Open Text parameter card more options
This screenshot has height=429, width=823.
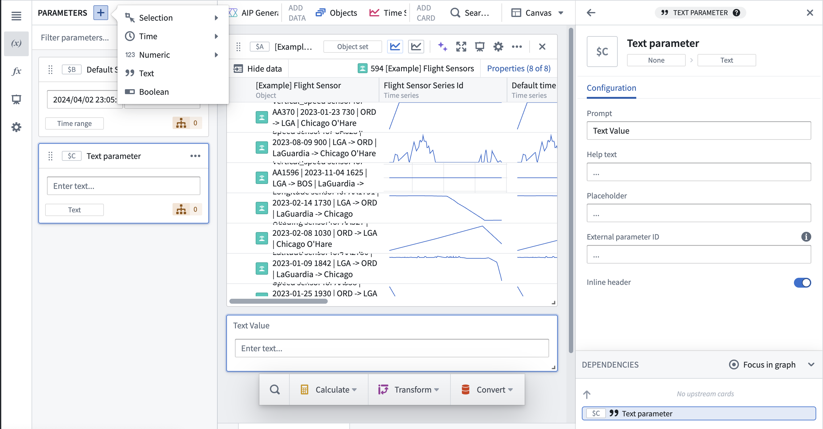[195, 156]
